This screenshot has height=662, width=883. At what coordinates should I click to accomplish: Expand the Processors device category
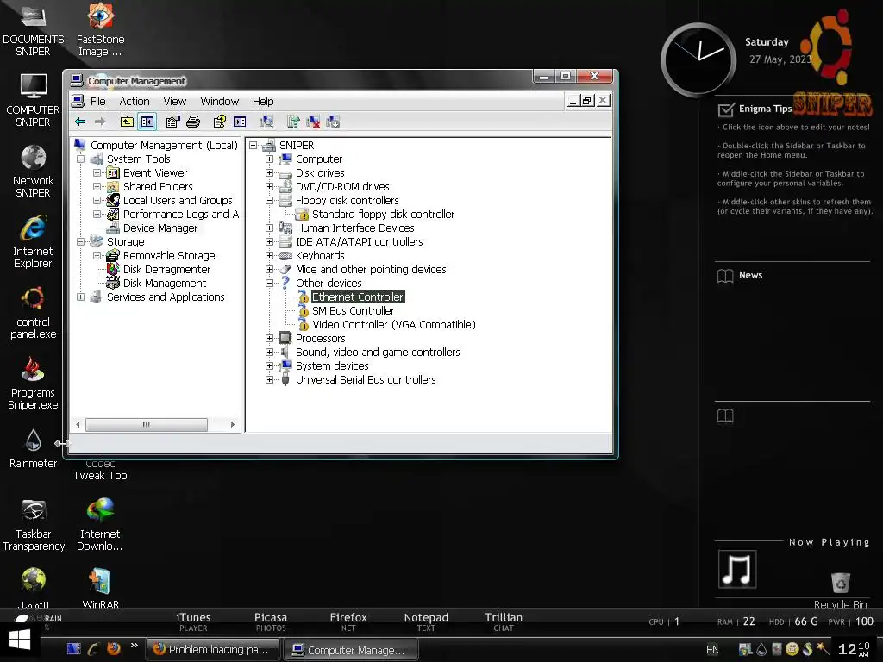[x=269, y=338]
